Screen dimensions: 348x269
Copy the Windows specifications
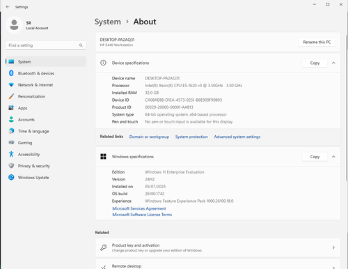(315, 157)
